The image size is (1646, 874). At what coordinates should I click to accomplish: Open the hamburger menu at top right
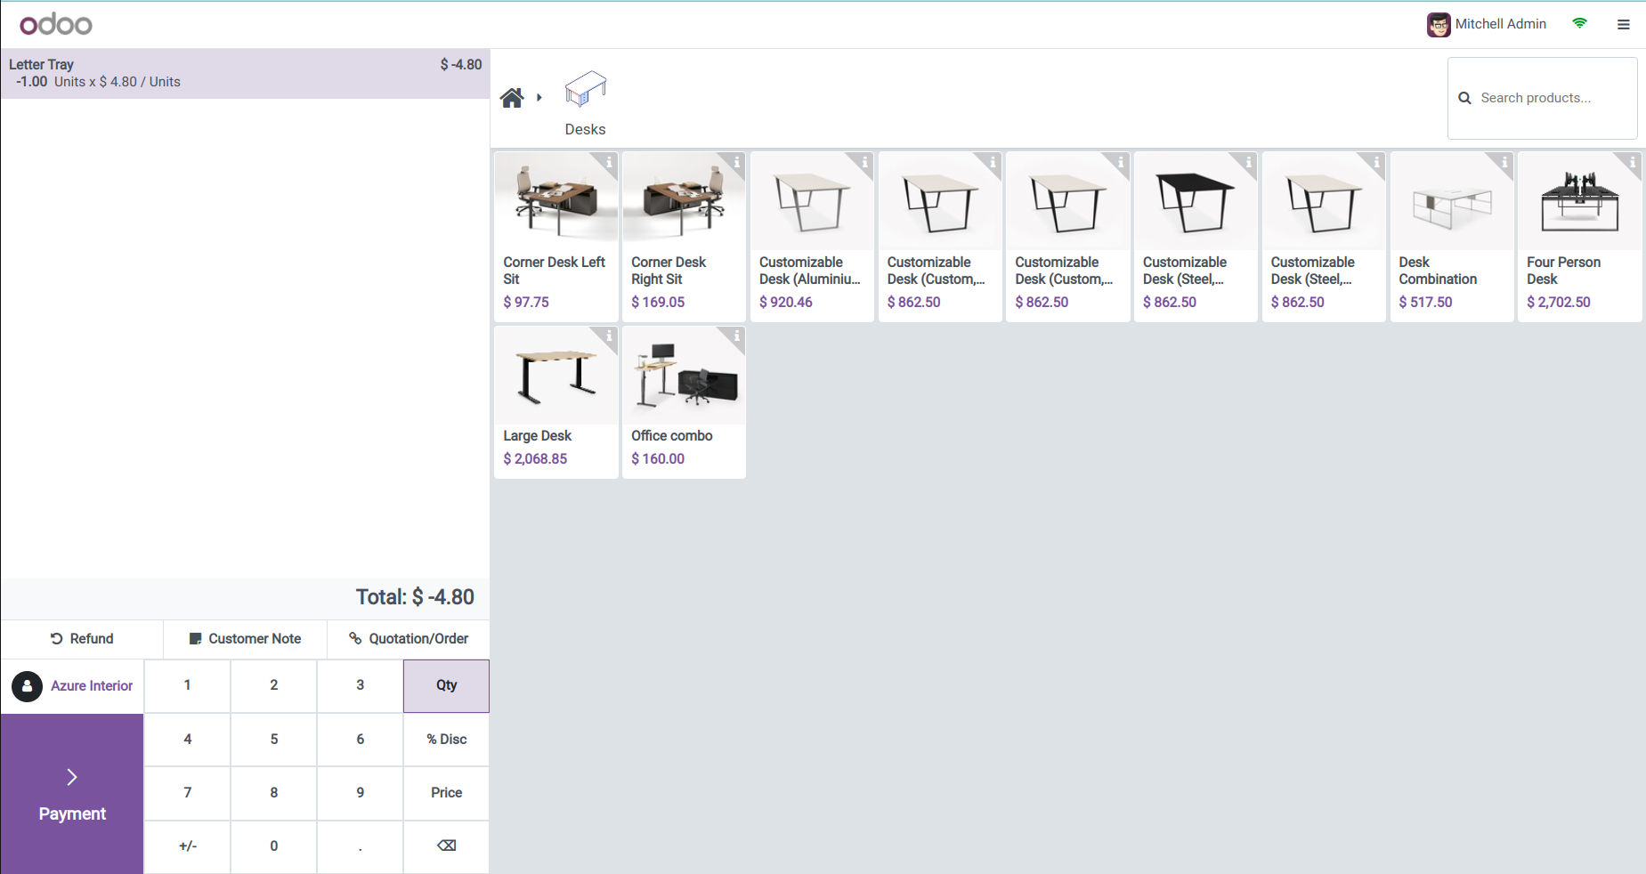pos(1623,25)
